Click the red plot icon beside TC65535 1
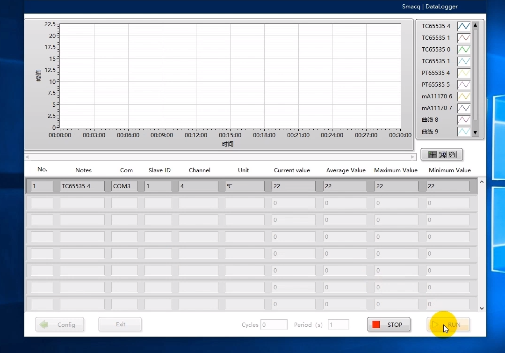 click(464, 38)
